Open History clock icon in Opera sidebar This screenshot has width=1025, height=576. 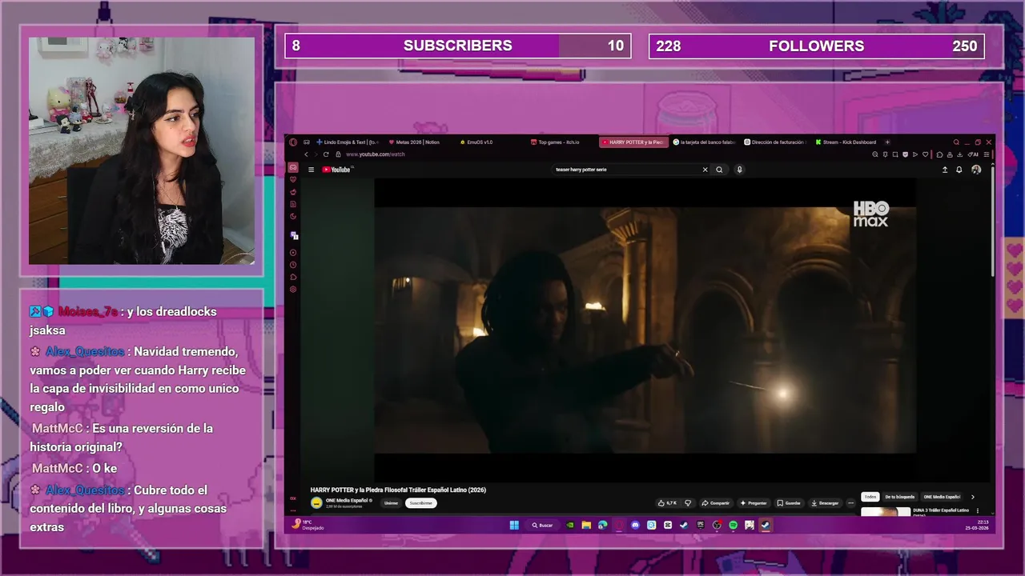[293, 265]
